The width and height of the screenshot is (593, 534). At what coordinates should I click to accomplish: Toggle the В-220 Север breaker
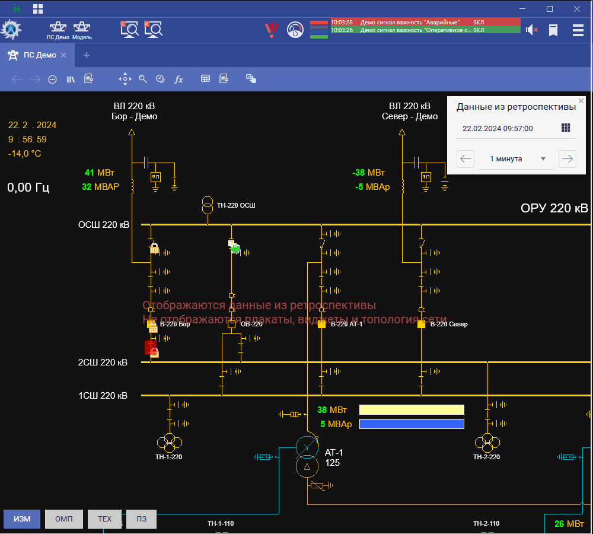pos(421,325)
